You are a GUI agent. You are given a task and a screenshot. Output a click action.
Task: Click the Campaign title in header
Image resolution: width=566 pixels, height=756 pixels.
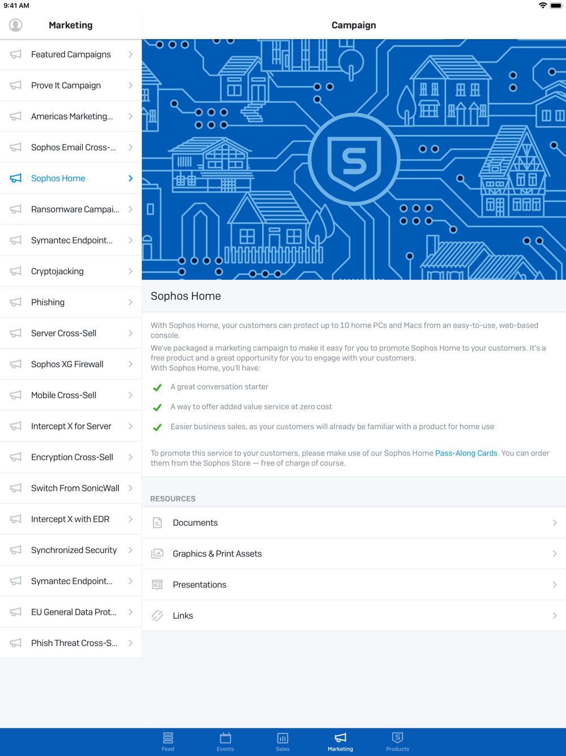(x=354, y=25)
